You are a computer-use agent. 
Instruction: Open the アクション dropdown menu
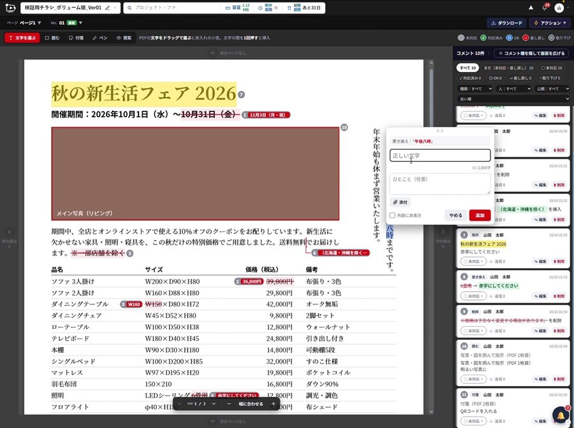pos(550,23)
